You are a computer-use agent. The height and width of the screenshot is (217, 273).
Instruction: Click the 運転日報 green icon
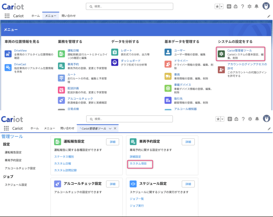61,54
